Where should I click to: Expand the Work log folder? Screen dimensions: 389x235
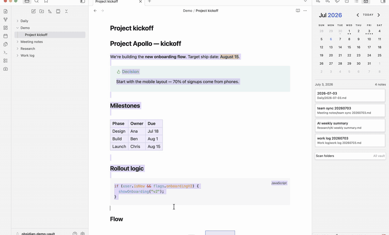[x=17, y=55]
